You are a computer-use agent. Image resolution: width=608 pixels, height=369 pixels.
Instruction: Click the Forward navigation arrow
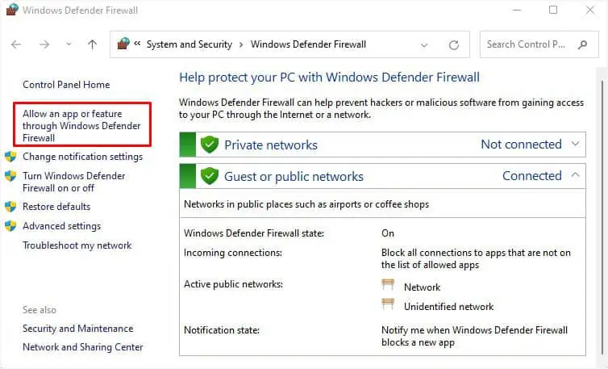click(44, 45)
